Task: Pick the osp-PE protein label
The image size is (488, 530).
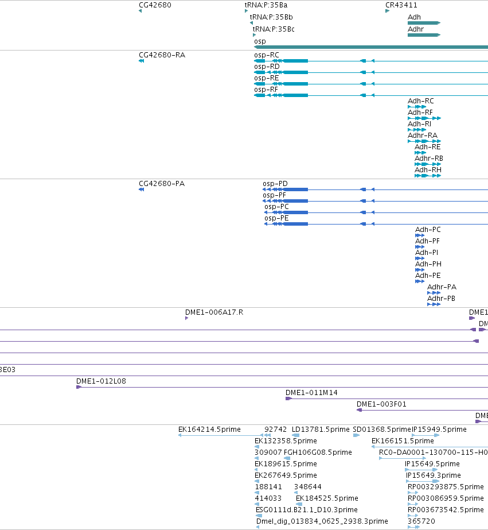Action: 277,218
